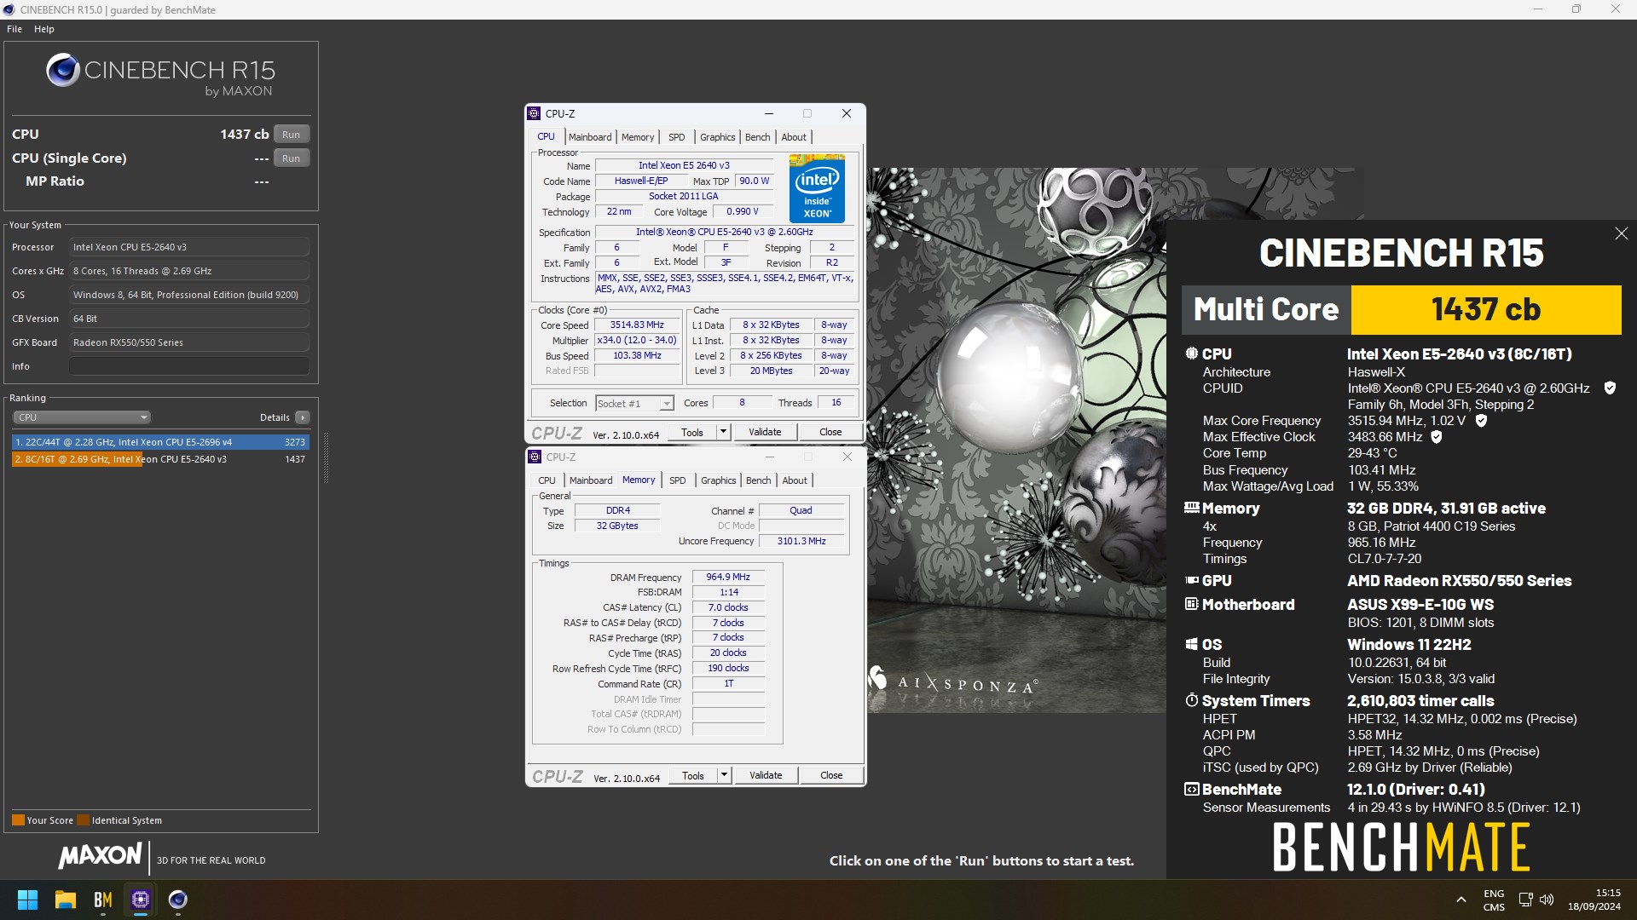This screenshot has width=1637, height=920.
Task: Open the network status tray icon
Action: (1525, 900)
